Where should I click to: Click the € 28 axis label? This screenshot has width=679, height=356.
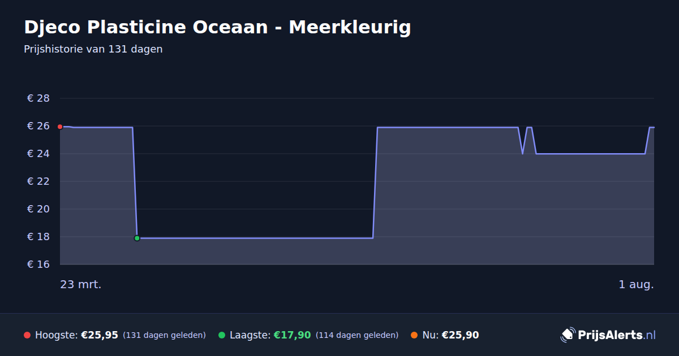(x=38, y=98)
